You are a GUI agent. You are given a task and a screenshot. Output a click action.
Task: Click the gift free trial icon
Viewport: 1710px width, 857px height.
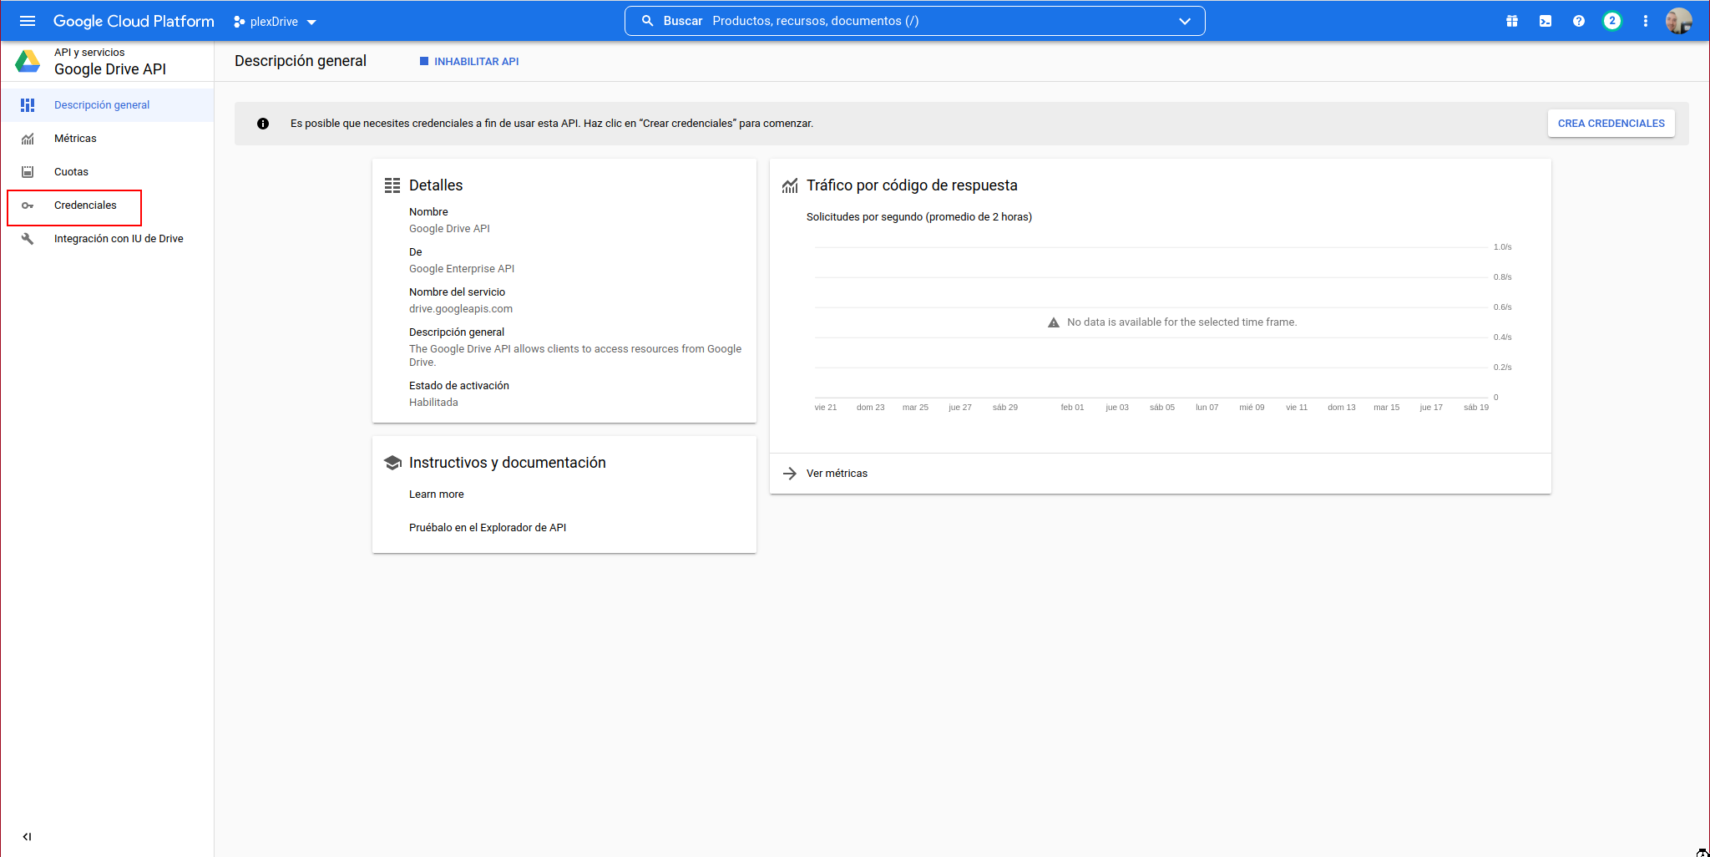click(x=1511, y=21)
